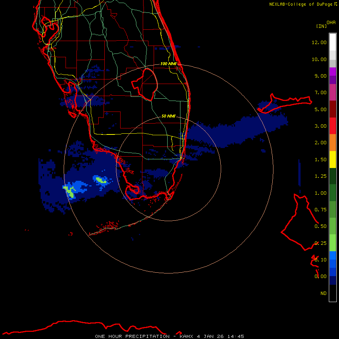The height and width of the screenshot is (339, 339).
Task: Select the navy 0.00 color swatch
Action: click(333, 280)
